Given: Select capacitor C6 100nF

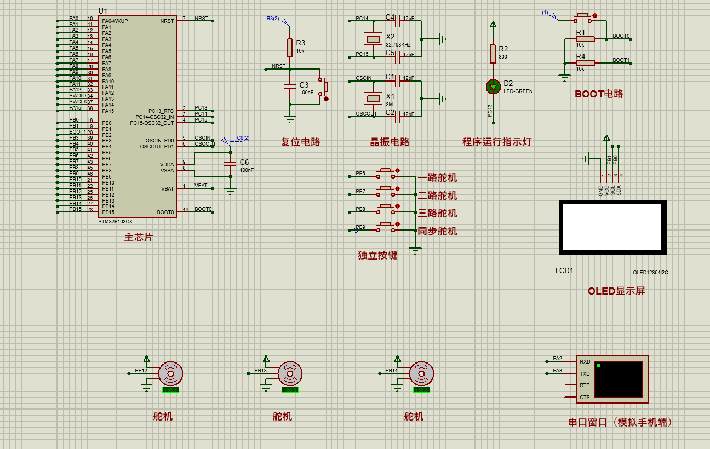Looking at the screenshot, I should [x=231, y=164].
